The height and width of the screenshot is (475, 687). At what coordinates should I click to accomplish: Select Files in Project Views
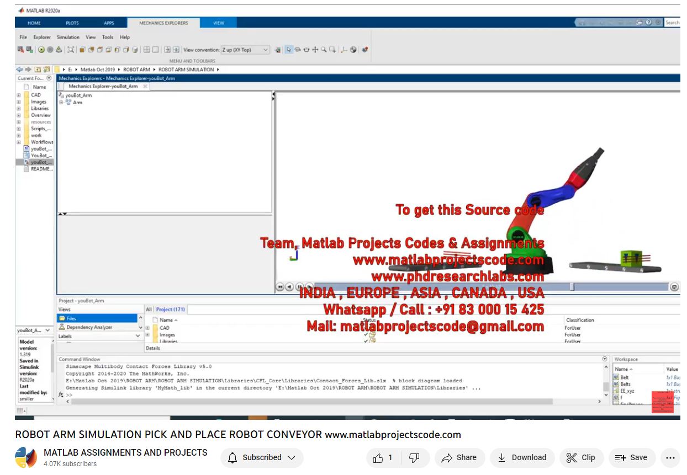(x=97, y=318)
